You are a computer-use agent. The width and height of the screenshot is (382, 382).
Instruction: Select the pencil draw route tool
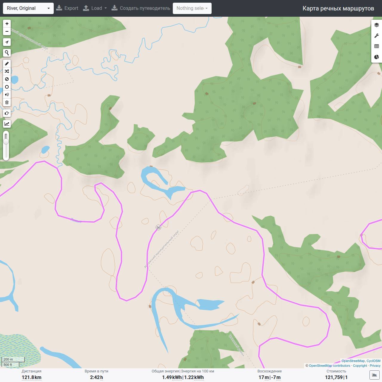click(7, 64)
